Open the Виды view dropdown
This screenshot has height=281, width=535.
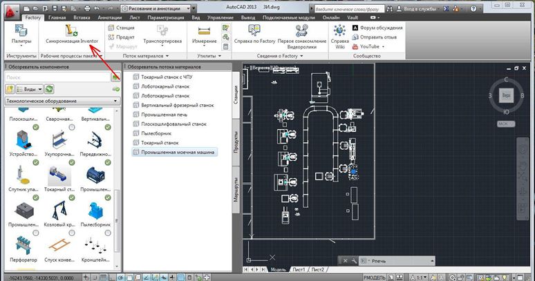click(30, 89)
